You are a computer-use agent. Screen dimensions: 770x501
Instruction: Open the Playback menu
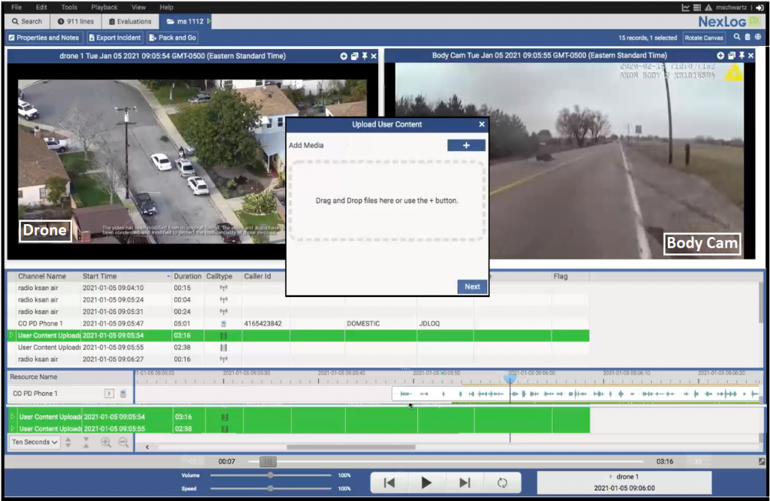point(105,7)
